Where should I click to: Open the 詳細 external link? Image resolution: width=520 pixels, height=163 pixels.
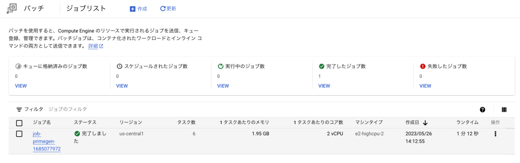95,46
